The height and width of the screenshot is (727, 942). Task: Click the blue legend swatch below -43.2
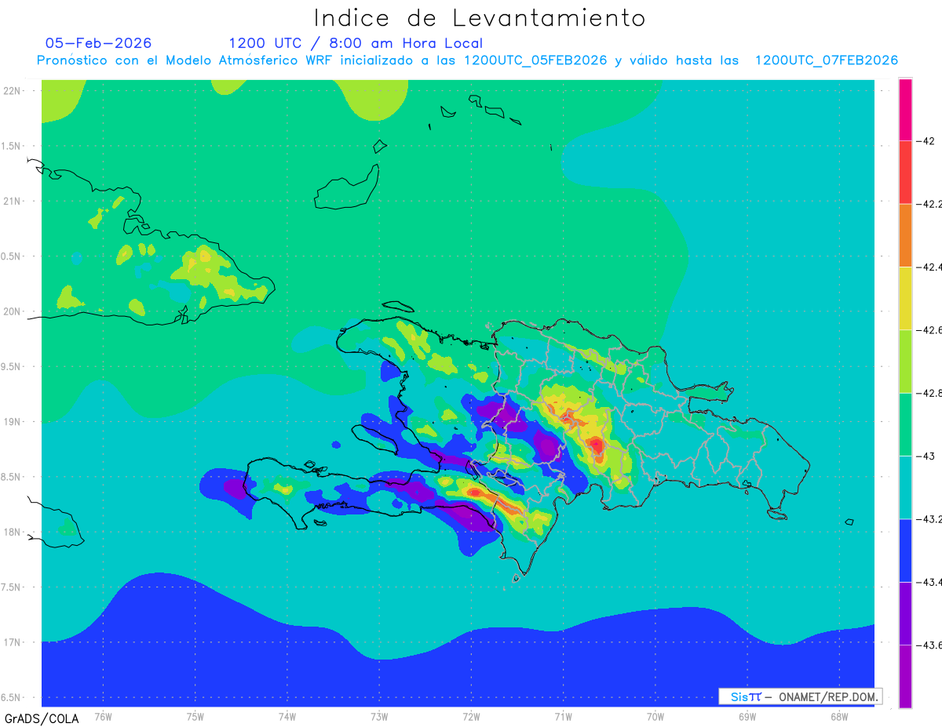click(x=905, y=550)
